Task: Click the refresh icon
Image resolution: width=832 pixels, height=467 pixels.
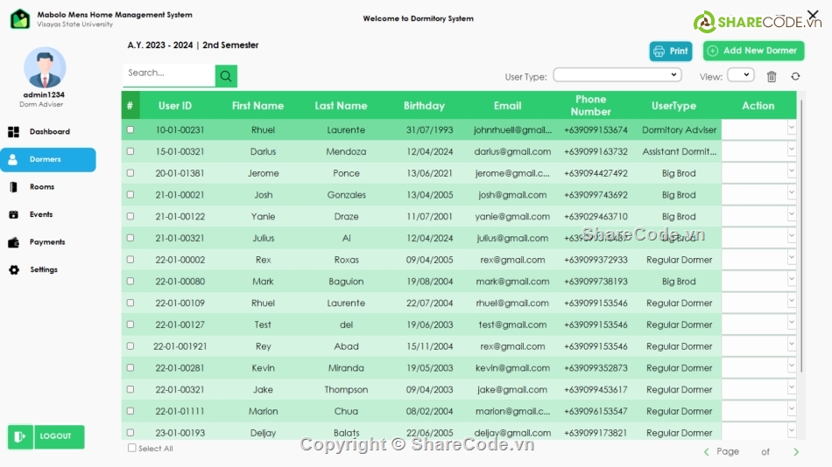Action: (x=795, y=76)
